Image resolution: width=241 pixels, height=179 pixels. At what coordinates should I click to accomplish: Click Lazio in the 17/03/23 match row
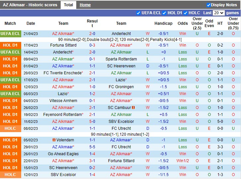pyautogui.click(x=120, y=80)
